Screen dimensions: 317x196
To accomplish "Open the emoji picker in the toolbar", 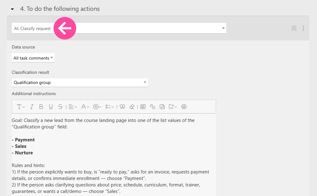I will coord(184,107).
